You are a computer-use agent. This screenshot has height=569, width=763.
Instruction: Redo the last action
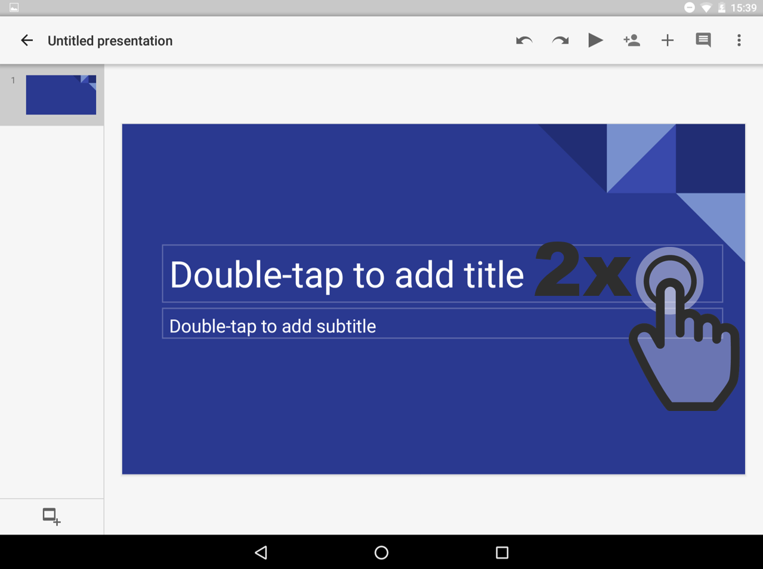tap(560, 41)
